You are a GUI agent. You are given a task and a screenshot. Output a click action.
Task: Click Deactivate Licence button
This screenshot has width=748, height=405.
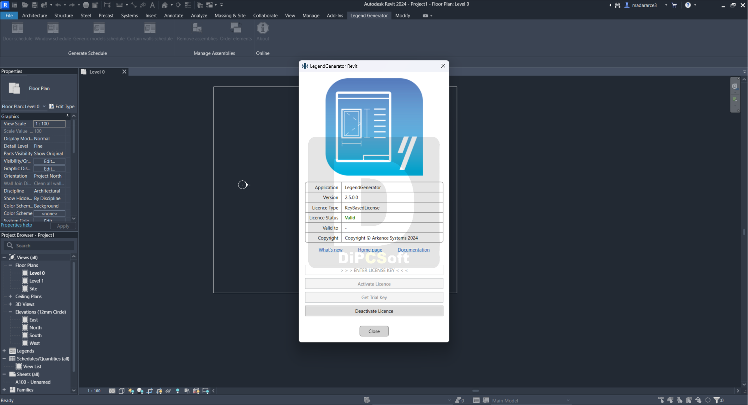click(374, 311)
